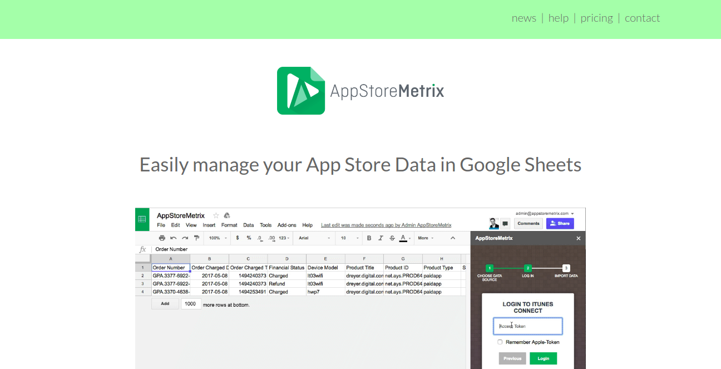Viewport: 721px width, 369px height.
Task: Click the Undo toolbar icon
Action: coord(174,238)
